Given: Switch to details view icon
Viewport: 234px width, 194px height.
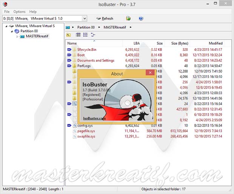Looking at the screenshot, I should 78,35.
